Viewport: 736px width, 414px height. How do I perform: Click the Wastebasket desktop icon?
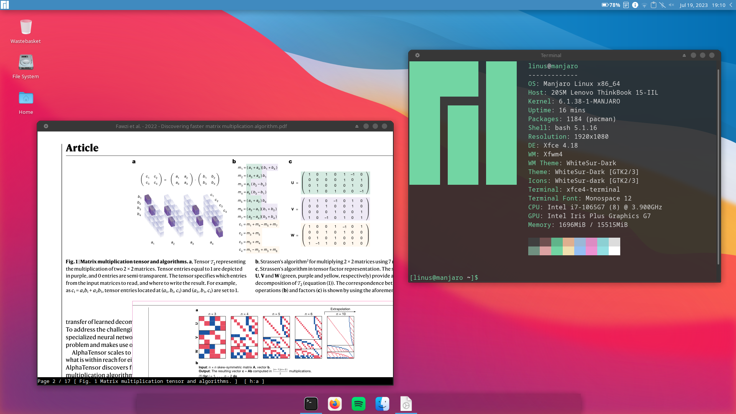point(26,28)
